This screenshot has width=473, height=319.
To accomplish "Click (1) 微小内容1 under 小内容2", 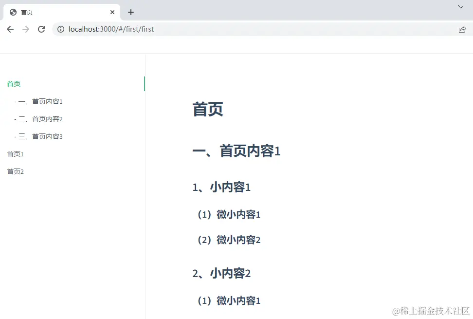I will (229, 300).
